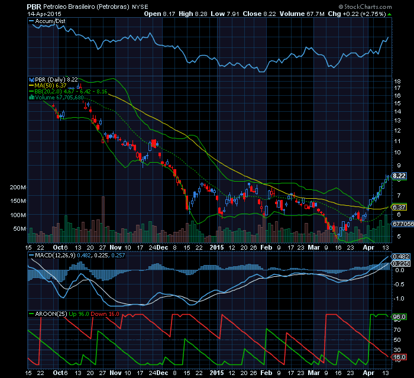Click the Feb label on the price chart date axis
Viewport: 414px width, 378px height.
point(266,247)
